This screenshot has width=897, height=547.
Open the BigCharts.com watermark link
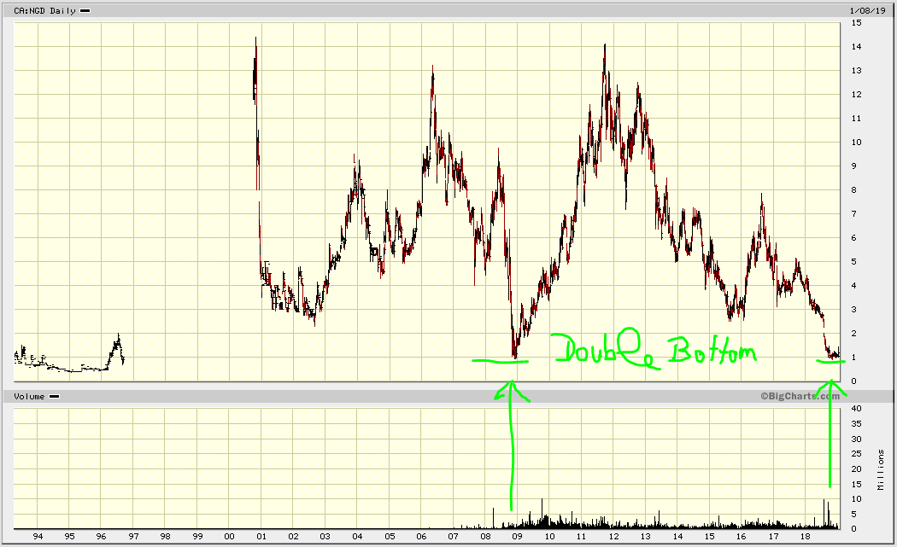793,396
